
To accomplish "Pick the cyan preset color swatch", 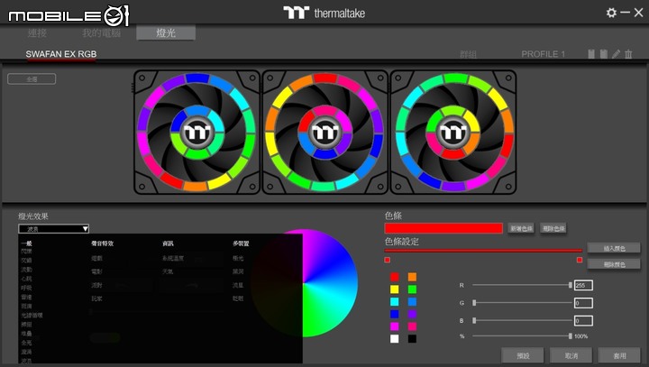I will (395, 301).
